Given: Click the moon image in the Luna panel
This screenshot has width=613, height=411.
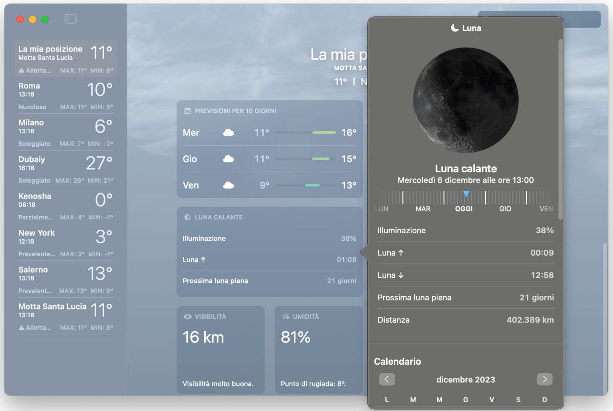Looking at the screenshot, I should coord(465,100).
